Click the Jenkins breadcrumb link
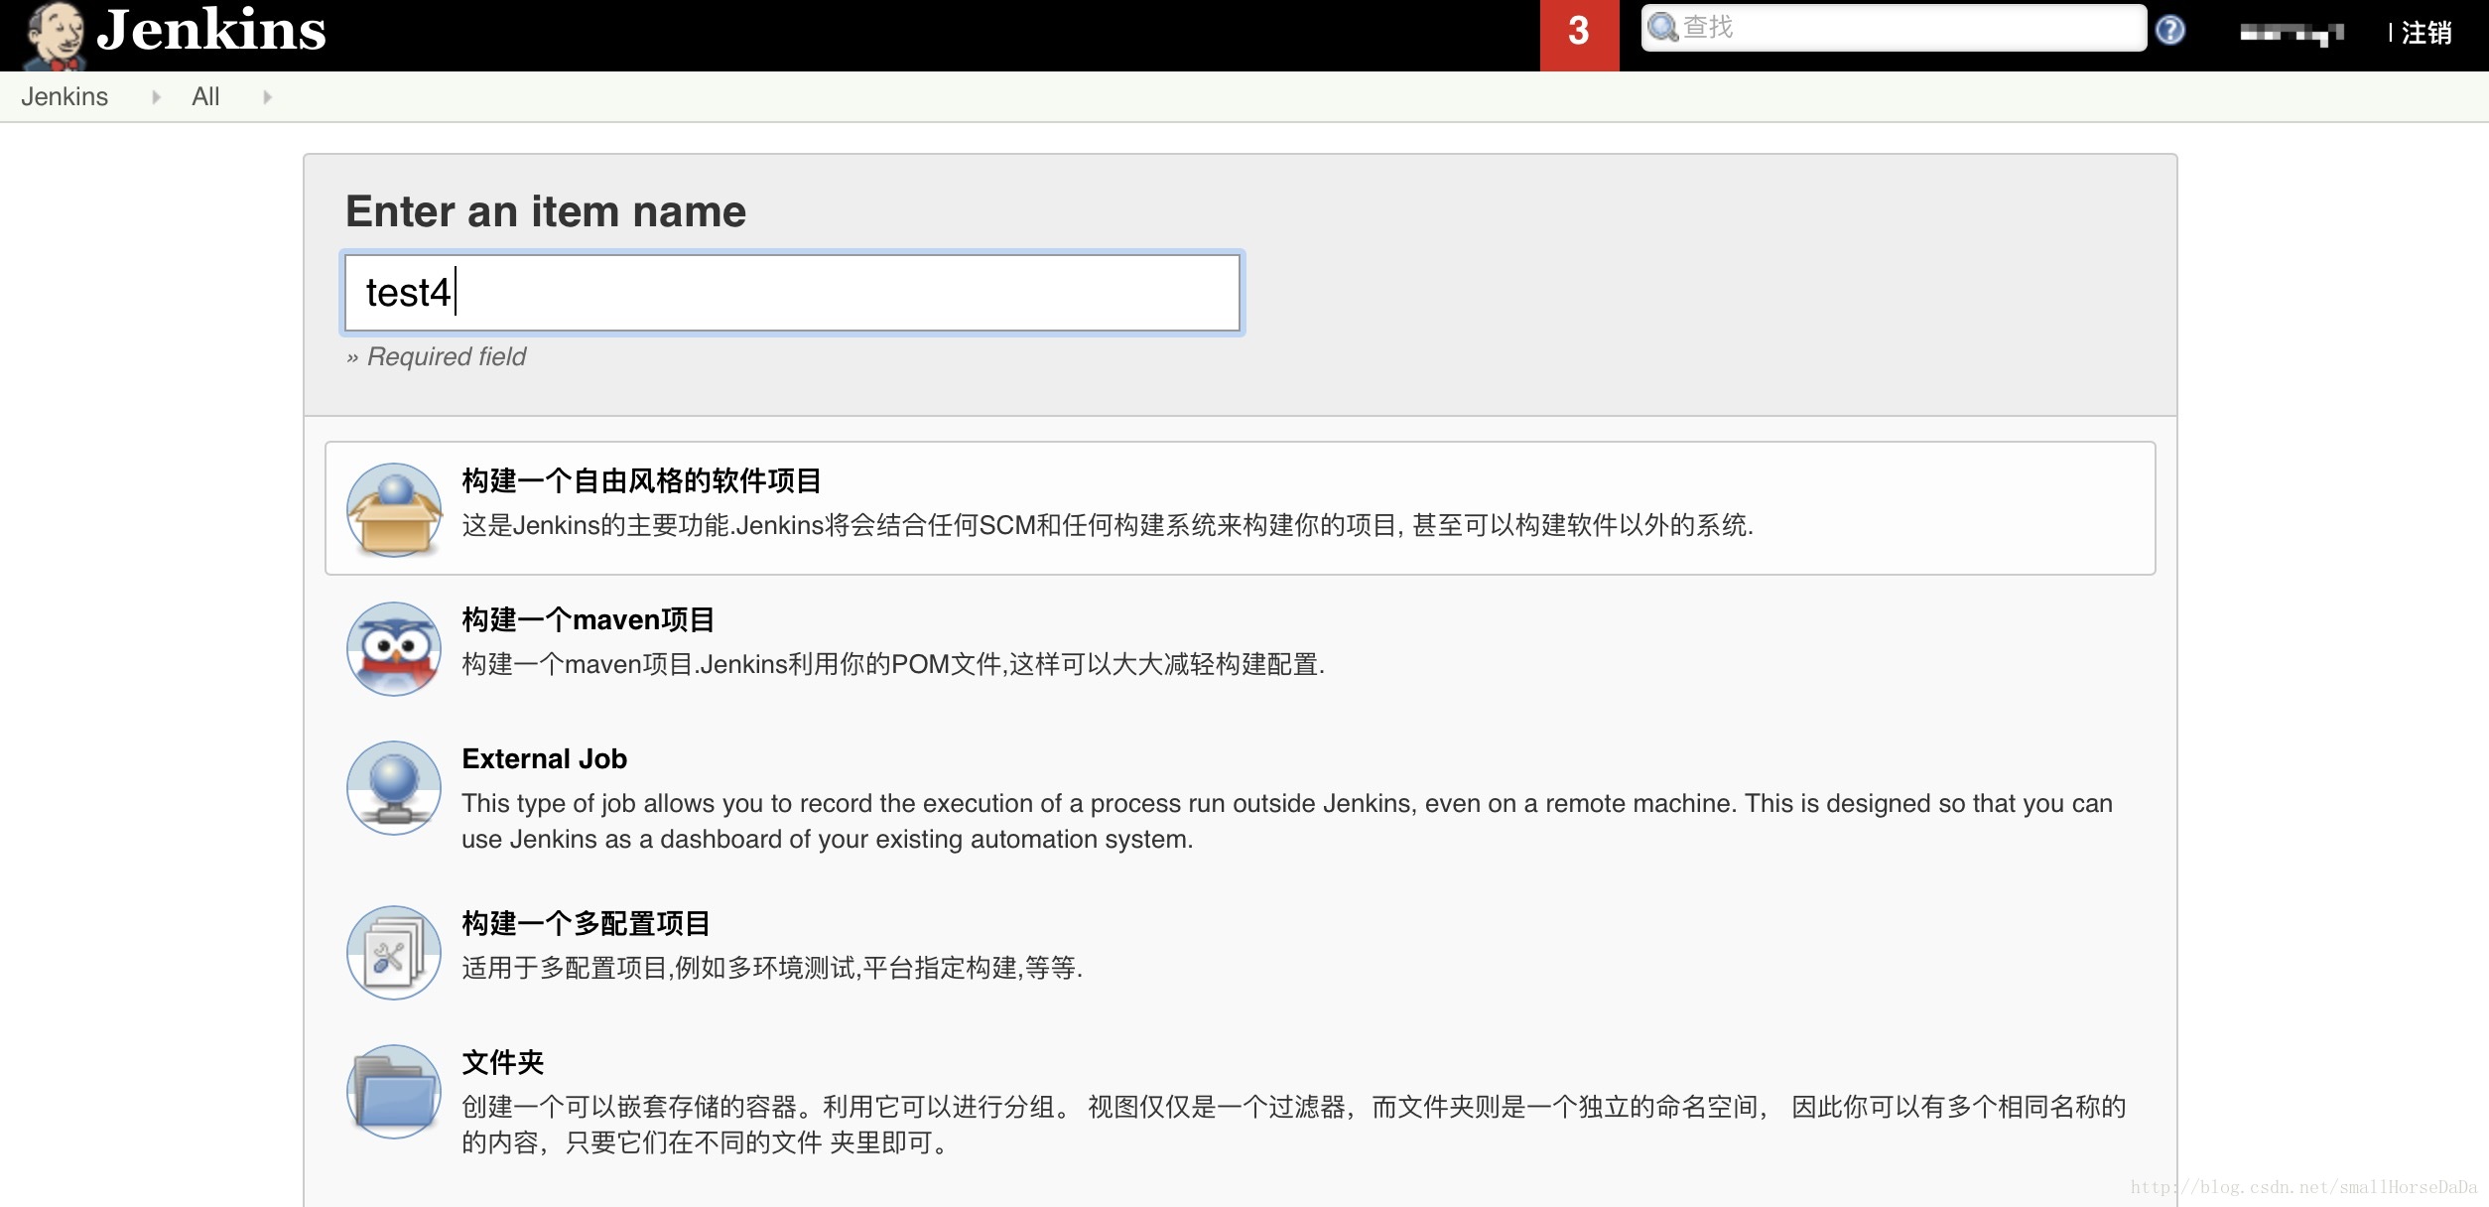2489x1207 pixels. tap(64, 97)
